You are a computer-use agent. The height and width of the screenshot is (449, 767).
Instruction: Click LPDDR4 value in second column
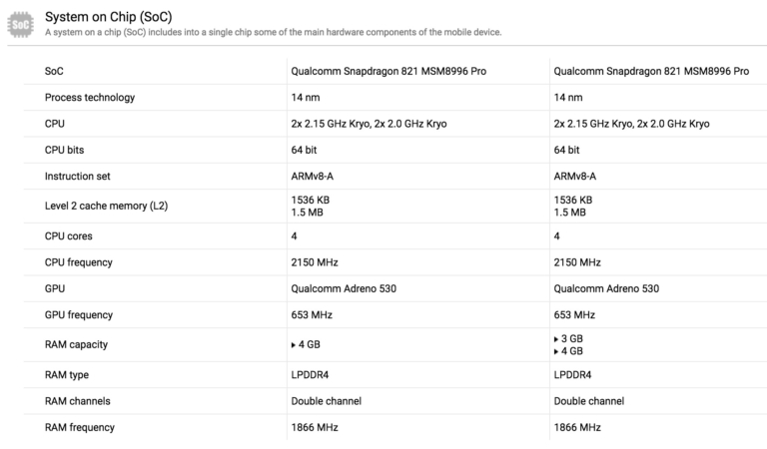pyautogui.click(x=574, y=375)
